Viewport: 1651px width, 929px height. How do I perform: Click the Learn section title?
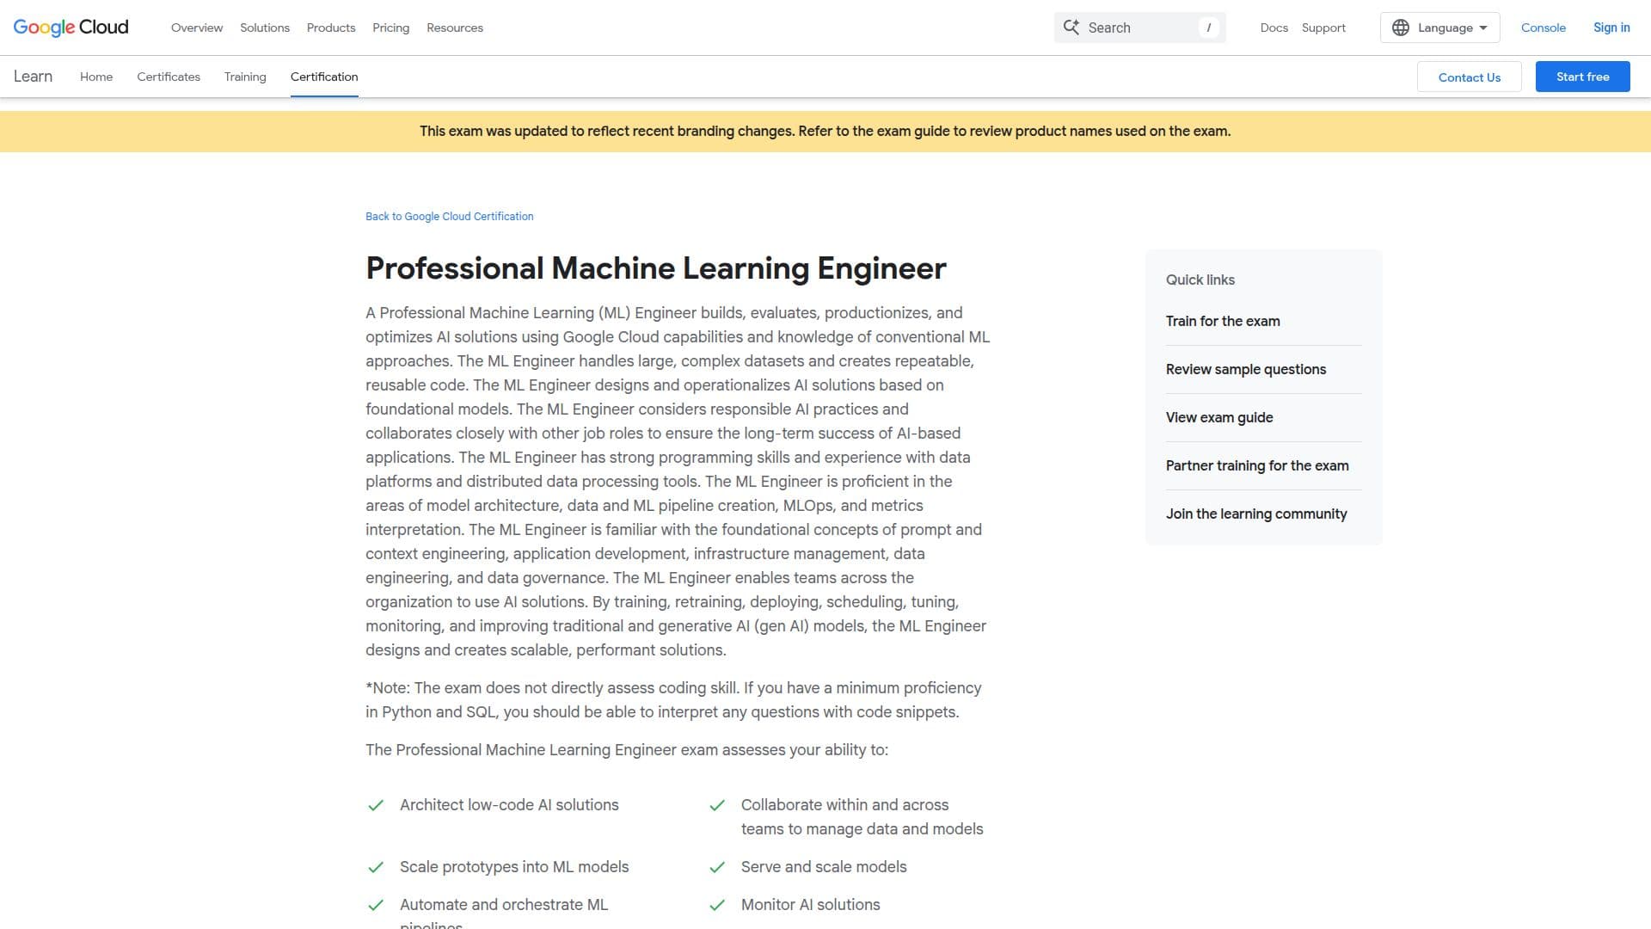click(x=33, y=77)
